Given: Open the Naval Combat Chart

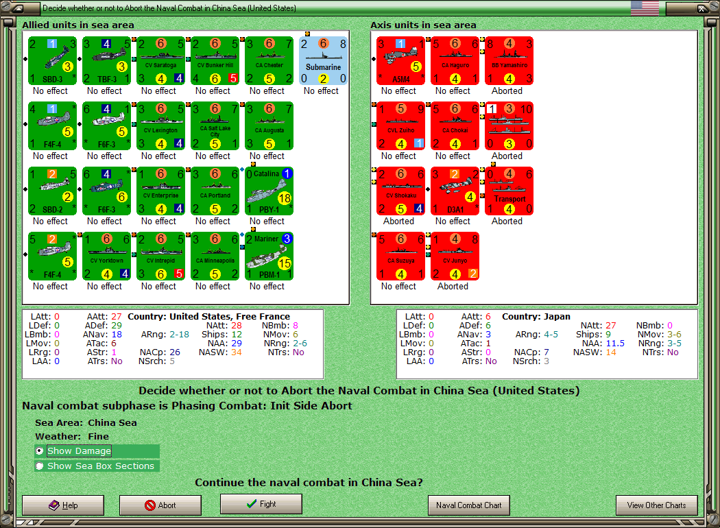Looking at the screenshot, I should [x=469, y=505].
